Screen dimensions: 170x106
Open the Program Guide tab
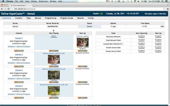tap(67, 18)
